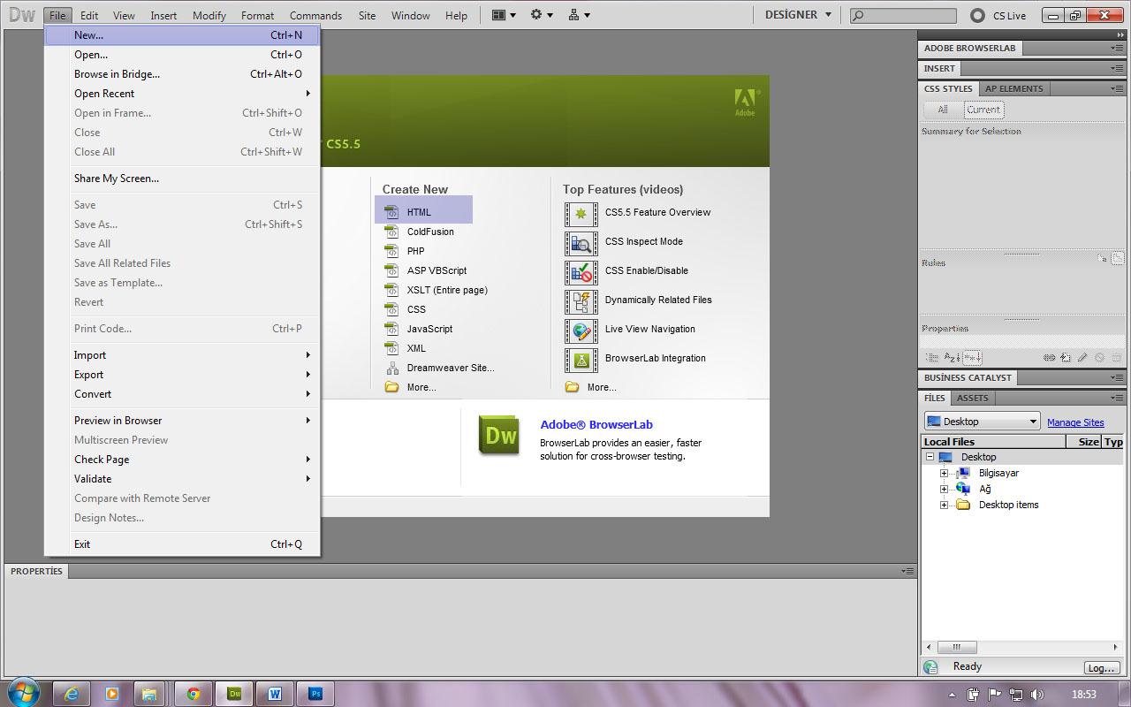Open the DESIGNER workspace switcher dropdown
The width and height of the screenshot is (1131, 707).
point(798,15)
